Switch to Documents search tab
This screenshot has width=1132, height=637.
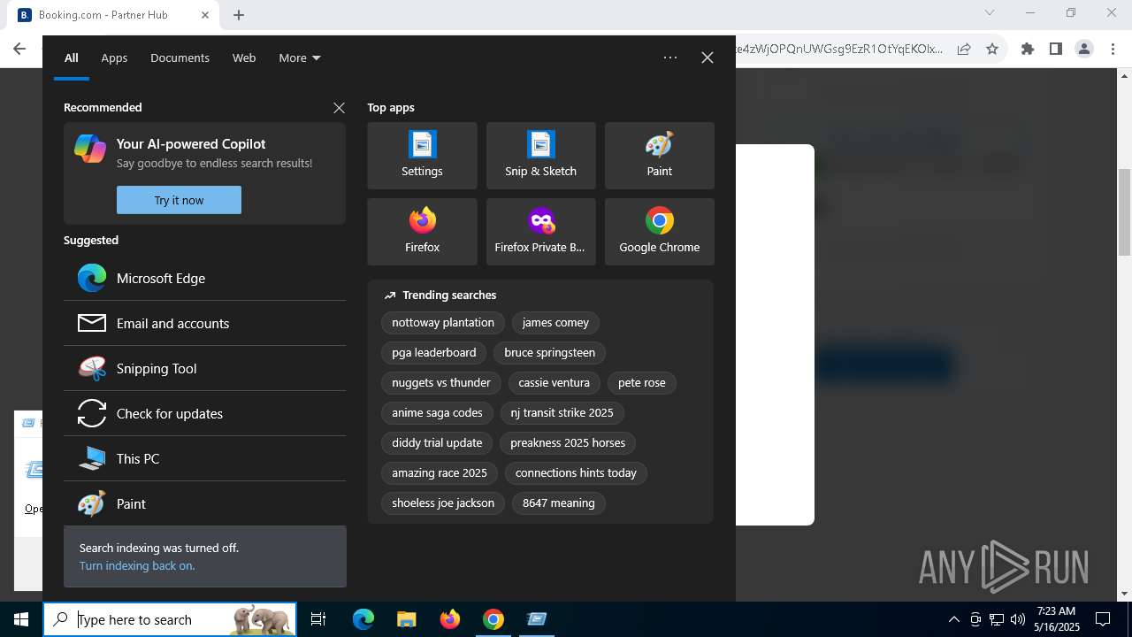coord(180,58)
